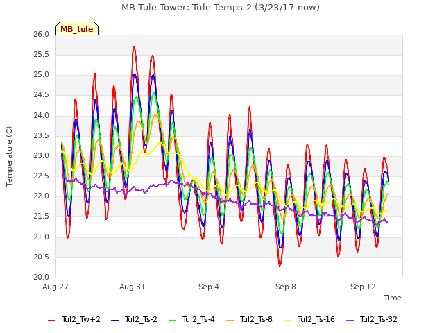
Task: Select the Tul2_Ts-2 legend label
Action: (141, 319)
